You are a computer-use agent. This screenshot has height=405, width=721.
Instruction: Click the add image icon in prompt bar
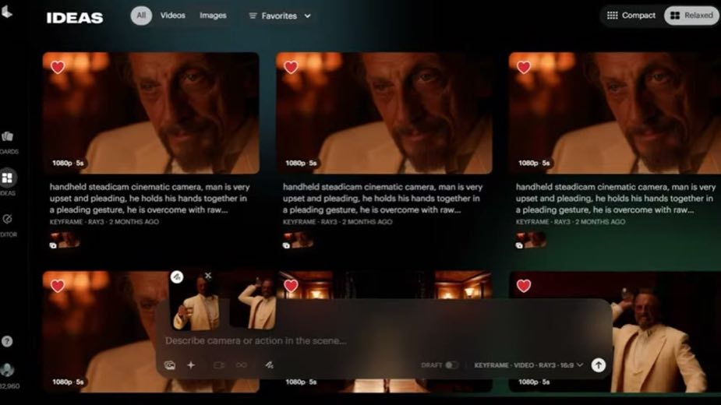(170, 365)
